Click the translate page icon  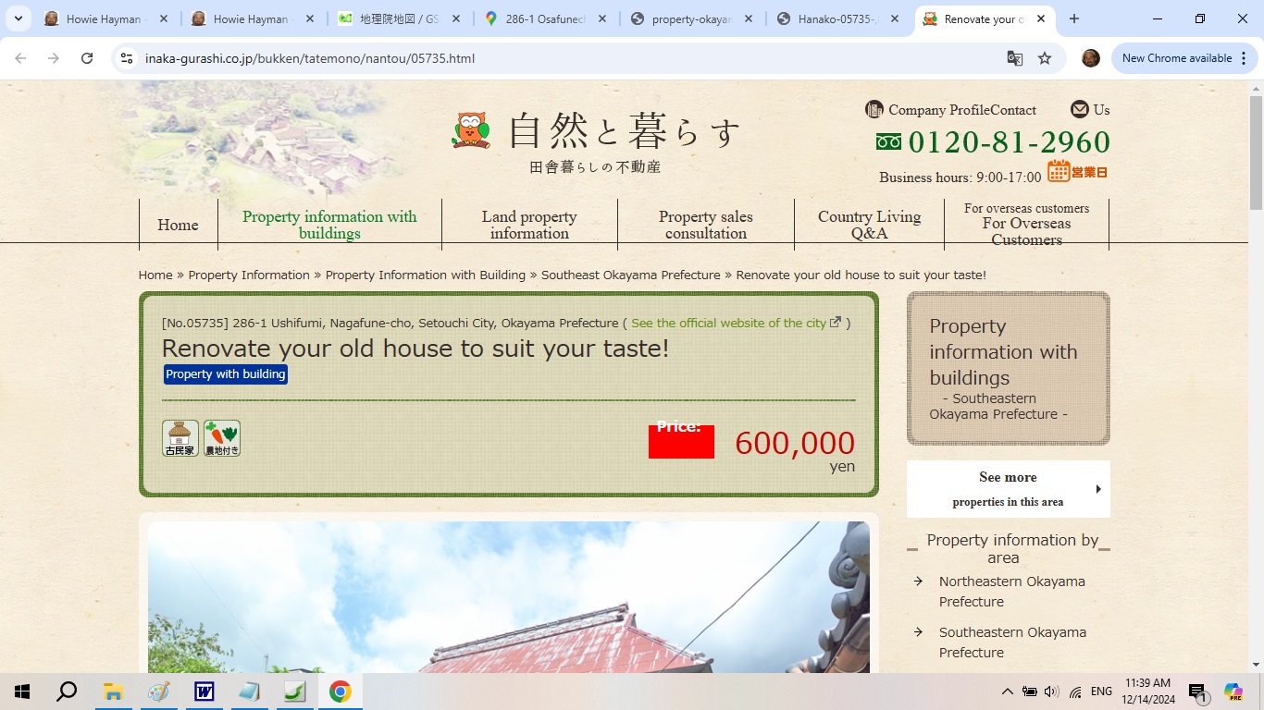(x=1015, y=58)
